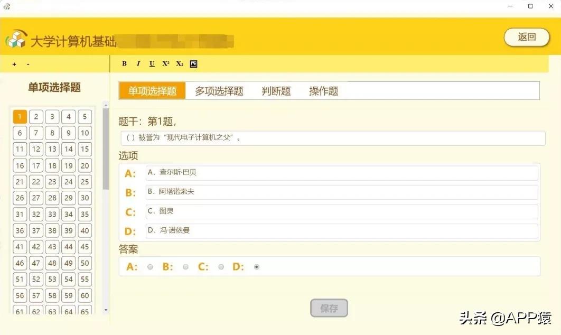Image resolution: width=561 pixels, height=335 pixels.
Task: Go to question number 5
Action: [x=85, y=116]
